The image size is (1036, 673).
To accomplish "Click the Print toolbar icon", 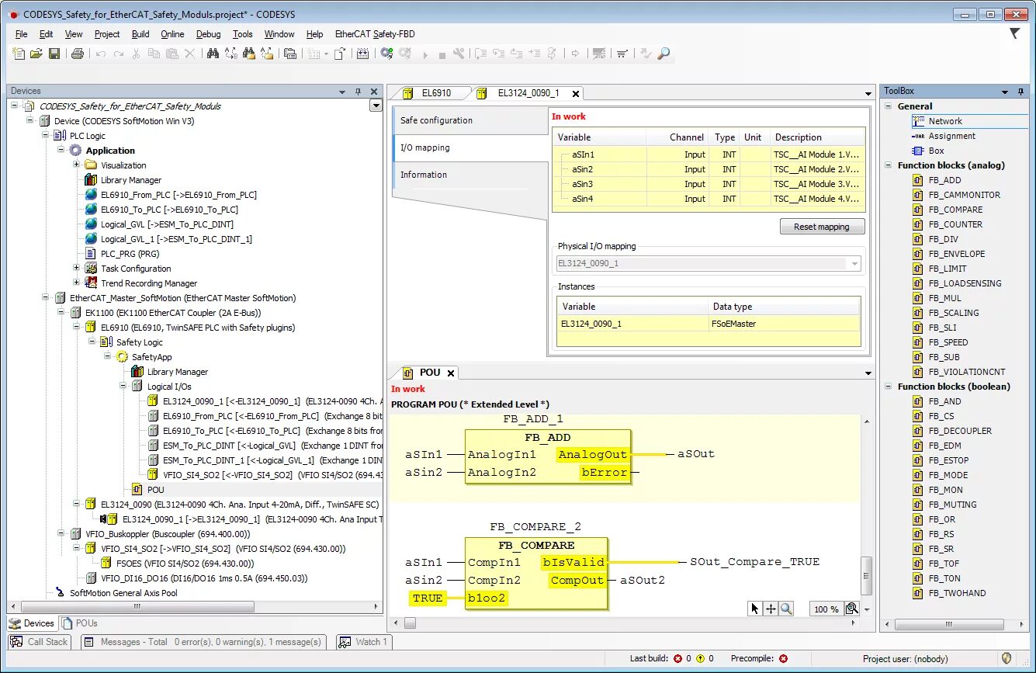I will (78, 54).
